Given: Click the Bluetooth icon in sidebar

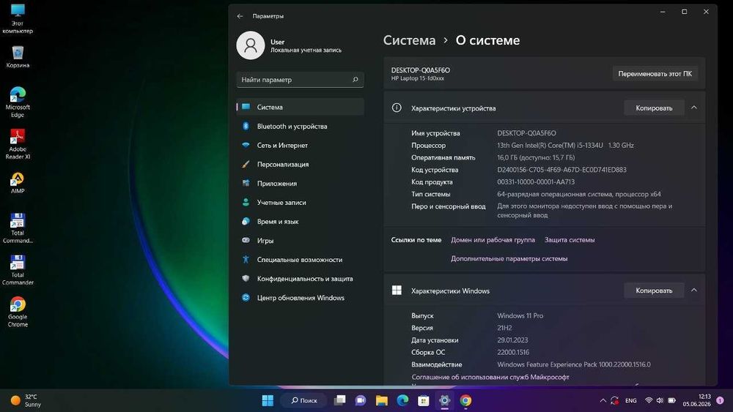Looking at the screenshot, I should coord(246,126).
